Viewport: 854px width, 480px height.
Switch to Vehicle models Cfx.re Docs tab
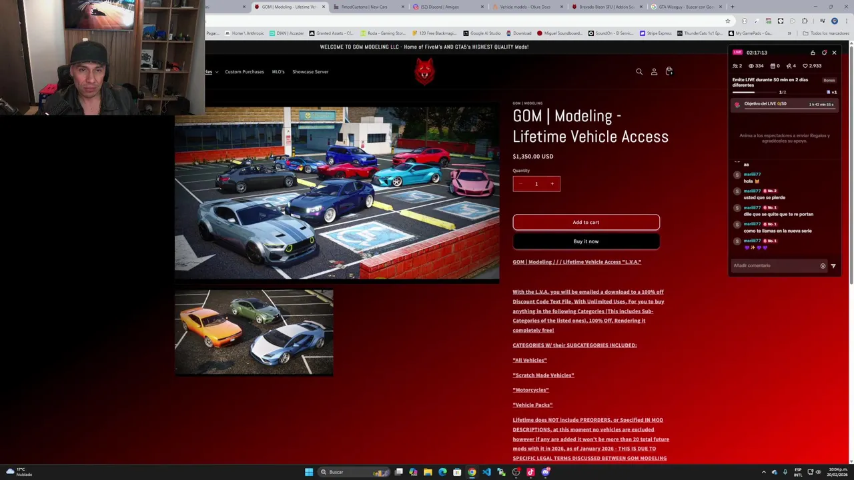point(527,7)
